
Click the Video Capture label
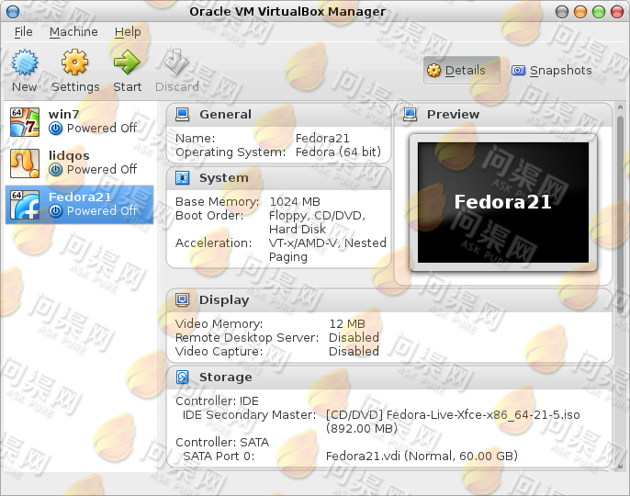[x=219, y=351]
